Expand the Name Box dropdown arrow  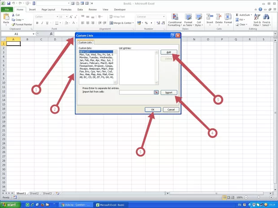click(33, 34)
